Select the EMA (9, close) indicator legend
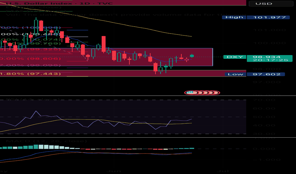The width and height of the screenshot is (296, 174). (x=34, y=7)
